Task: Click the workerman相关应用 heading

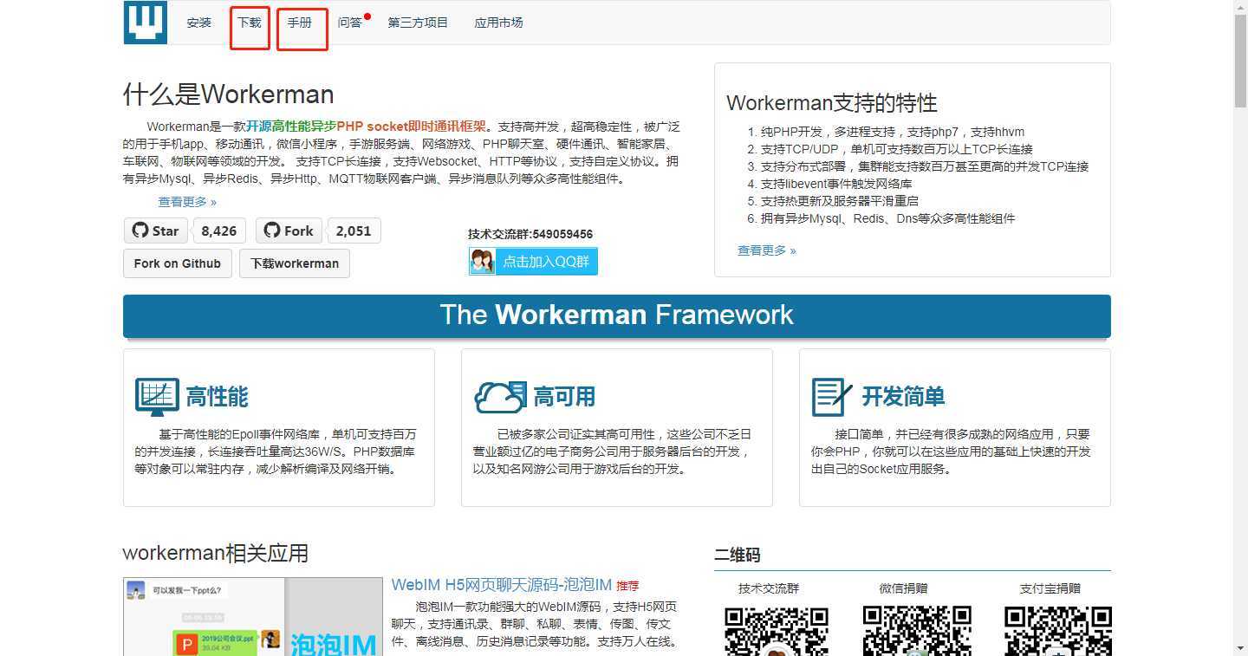Action: 216,554
